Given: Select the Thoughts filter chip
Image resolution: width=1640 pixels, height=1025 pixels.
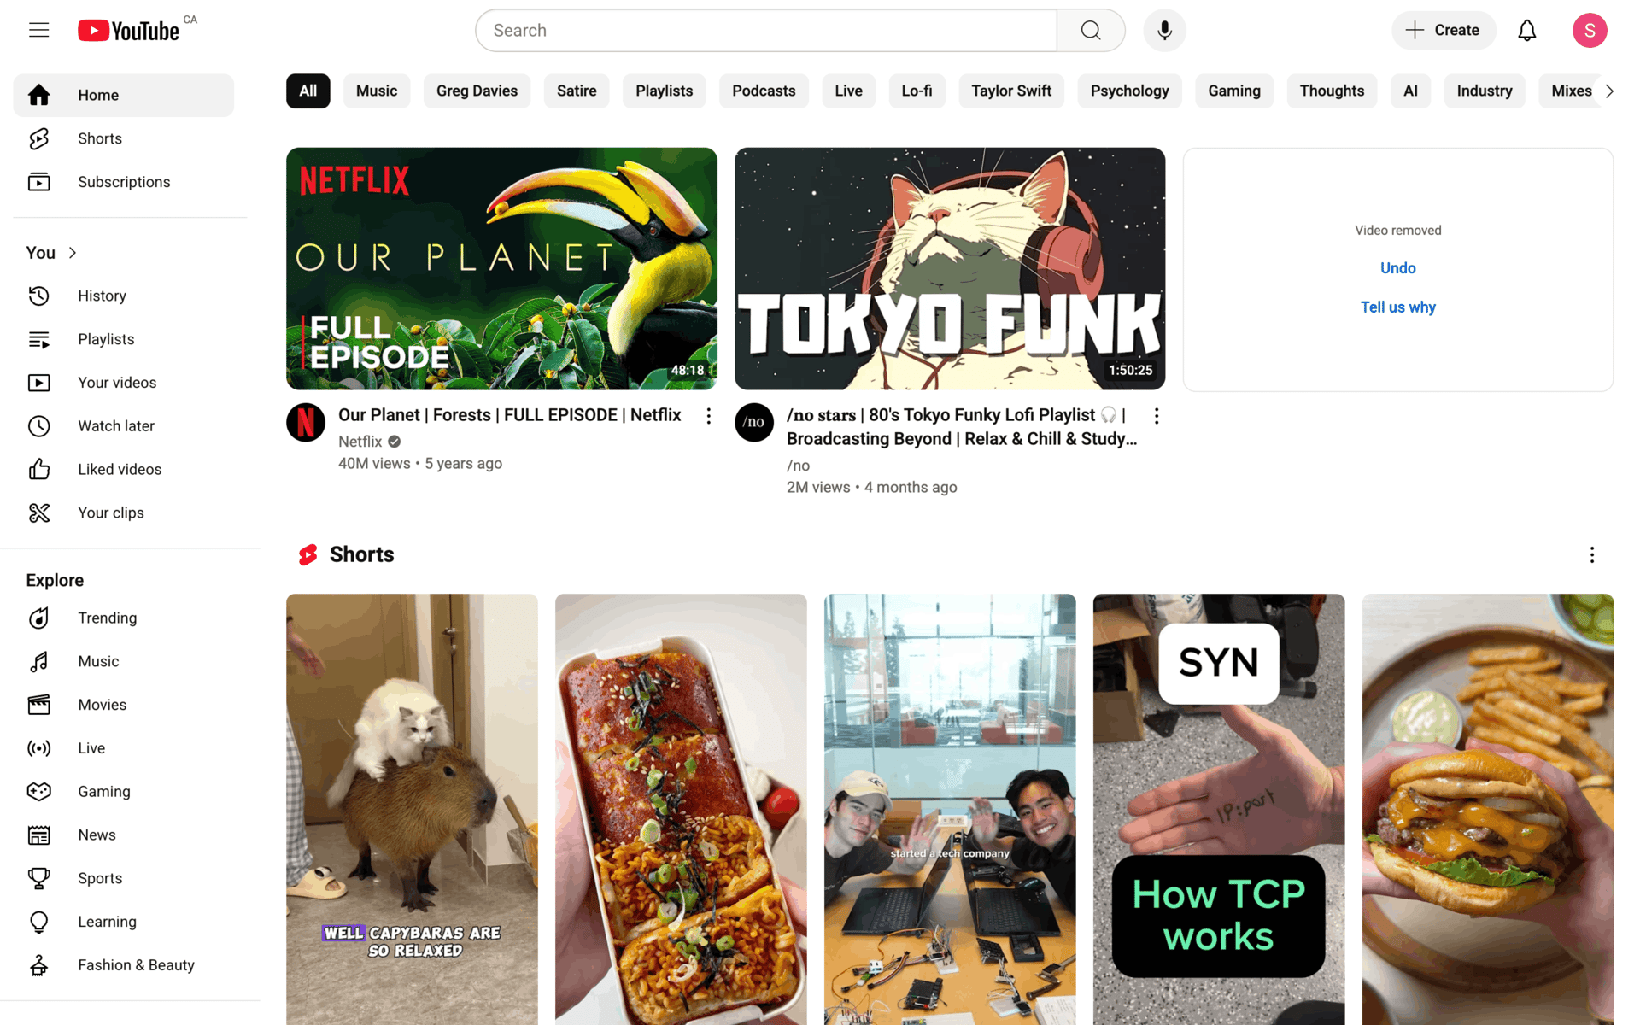Looking at the screenshot, I should click(1332, 91).
